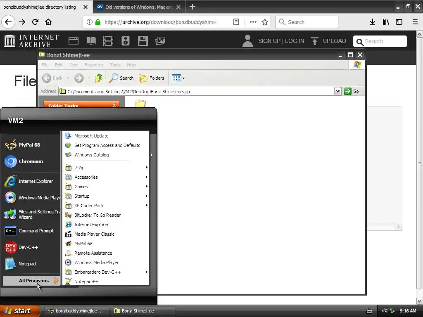Screen dimensions: 423x317
Task: Open the View menu in Explorer
Action: 74,65
